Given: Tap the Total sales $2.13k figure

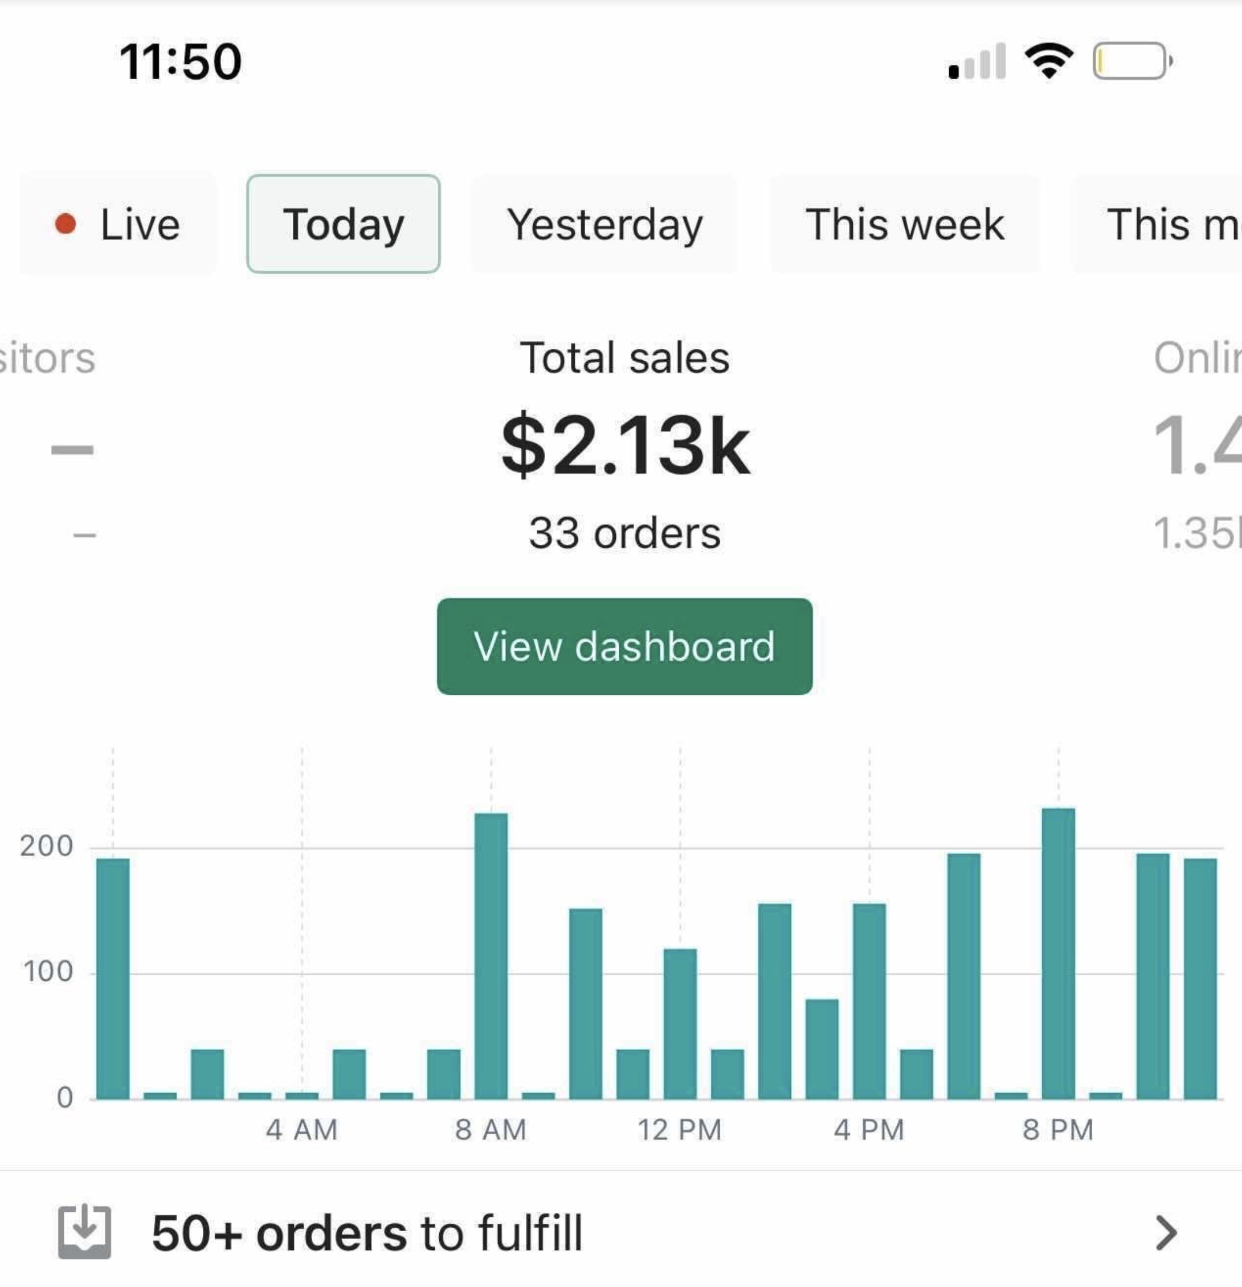Looking at the screenshot, I should 624,446.
